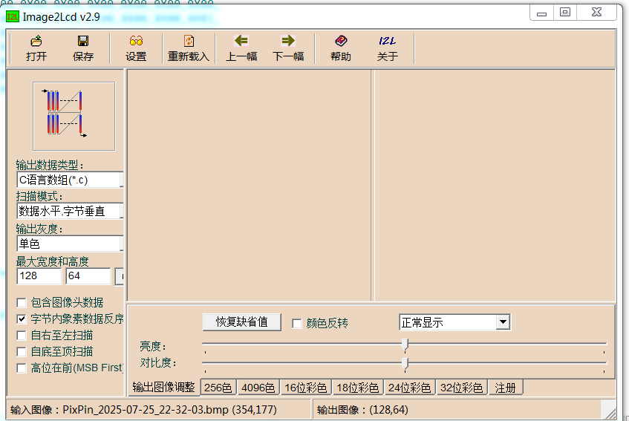Minimize the Image2Lcd window
Screen dimensions: 629x421
pyautogui.click(x=542, y=13)
